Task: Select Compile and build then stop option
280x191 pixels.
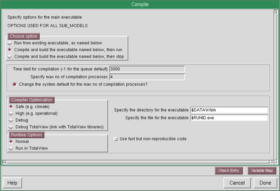Action: tap(65, 57)
